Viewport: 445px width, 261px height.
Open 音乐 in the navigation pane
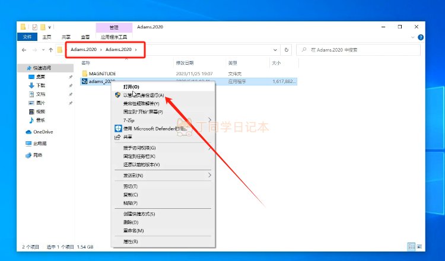[40, 120]
